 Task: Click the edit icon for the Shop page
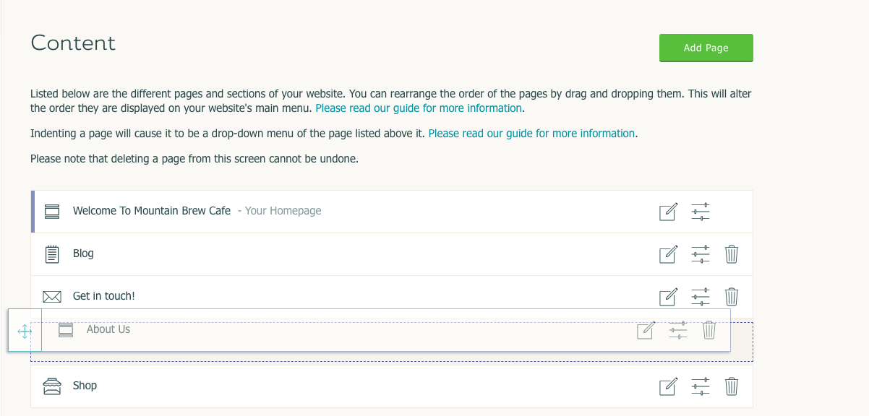coord(668,386)
